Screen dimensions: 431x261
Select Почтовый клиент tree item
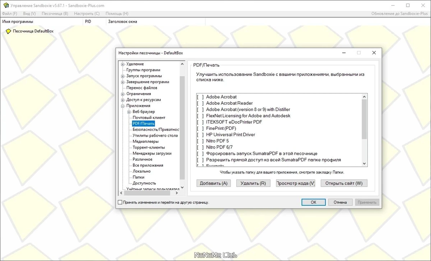click(x=149, y=118)
